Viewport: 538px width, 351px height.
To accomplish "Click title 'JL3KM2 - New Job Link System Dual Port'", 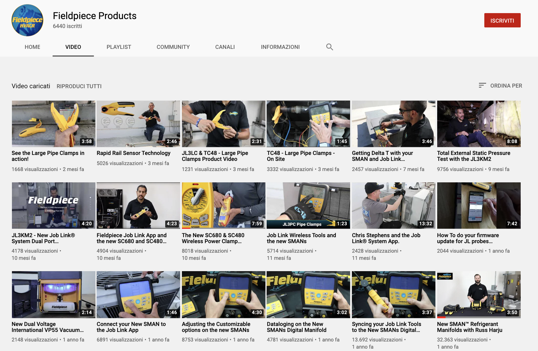I will [x=43, y=238].
